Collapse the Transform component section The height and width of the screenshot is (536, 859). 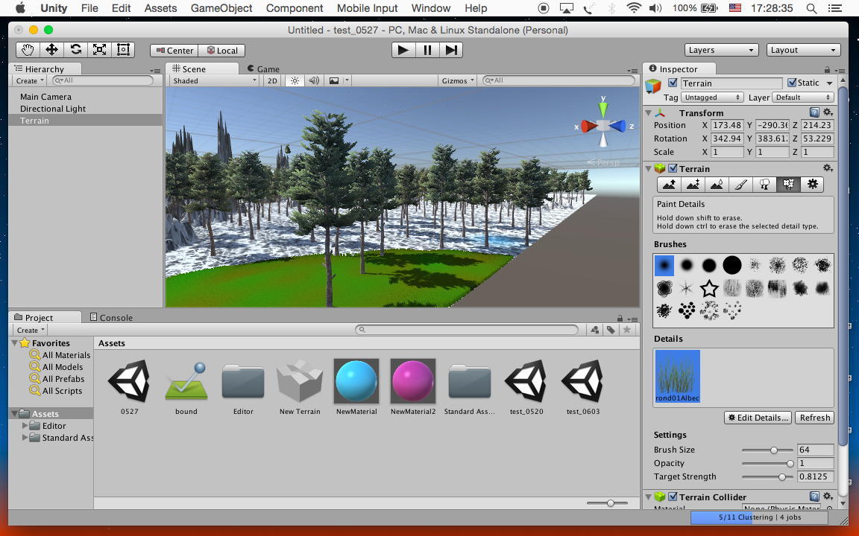(x=648, y=113)
